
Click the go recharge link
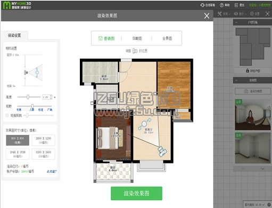tap(52, 172)
